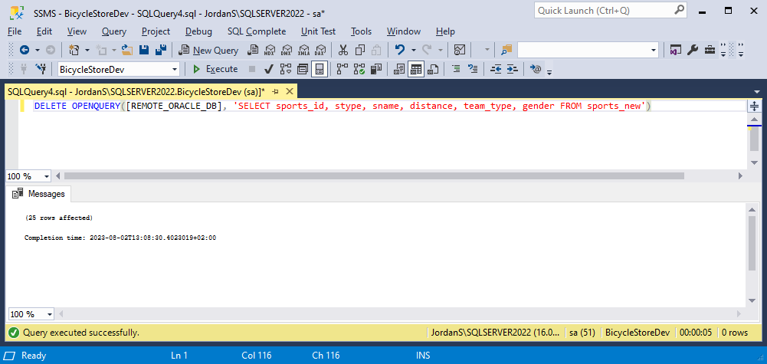Click the New Query button
Image resolution: width=767 pixels, height=364 pixels.
point(208,50)
